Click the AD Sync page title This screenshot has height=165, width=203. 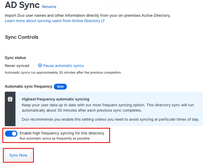tap(22, 5)
